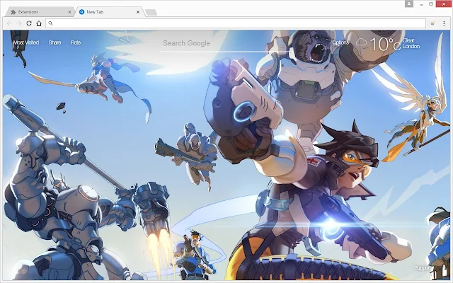This screenshot has height=283, width=453.
Task: Minimize the browser window
Action: [x=422, y=4]
